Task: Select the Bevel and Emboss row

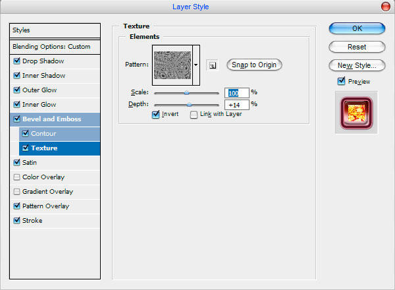Action: pyautogui.click(x=55, y=119)
